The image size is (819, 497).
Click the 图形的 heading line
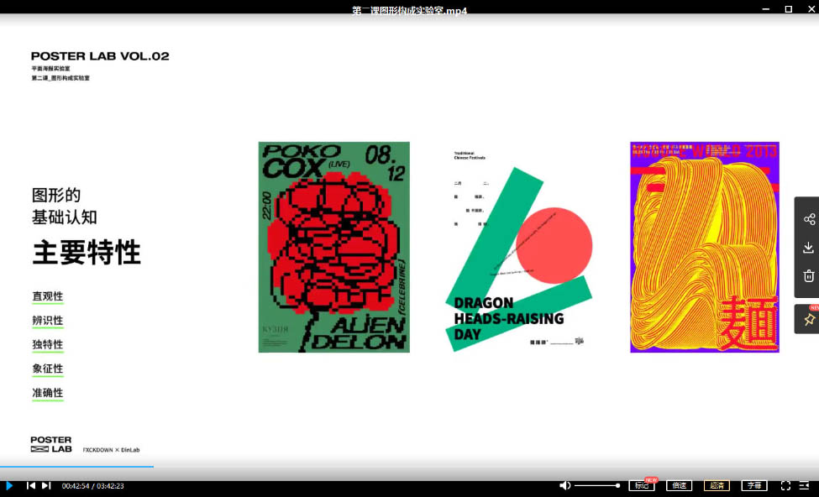(x=56, y=196)
